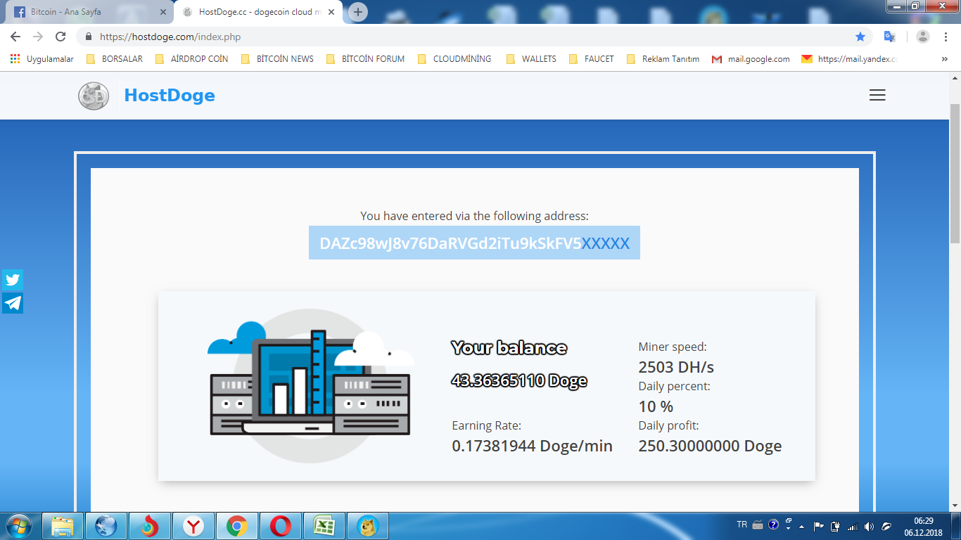Open the Action Center flag icon

[x=818, y=526]
